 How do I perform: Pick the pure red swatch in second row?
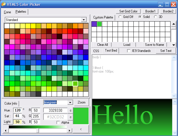tap(70, 31)
